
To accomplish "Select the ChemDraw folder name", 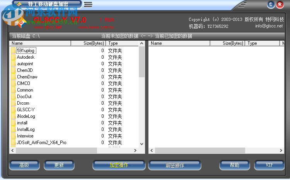I will (27, 77).
